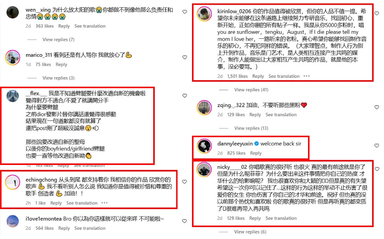
Task: Like marico_311's comment using the heart
Action: click(x=185, y=57)
